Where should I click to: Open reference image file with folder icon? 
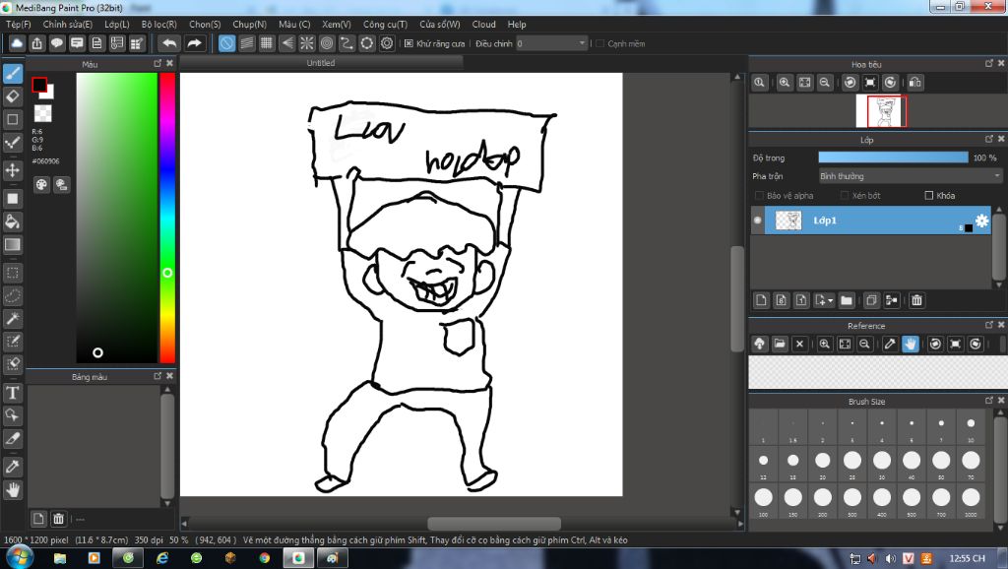point(780,344)
